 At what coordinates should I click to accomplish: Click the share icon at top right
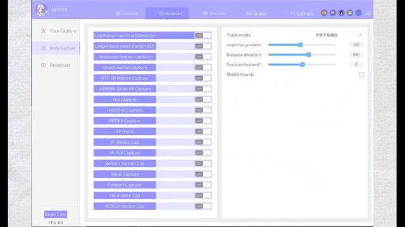(368, 13)
